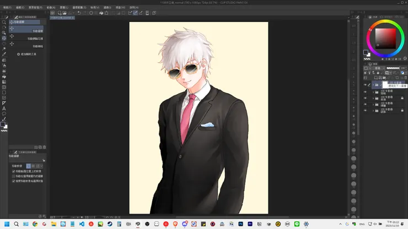Click the Open file folder icon

pos(65,13)
